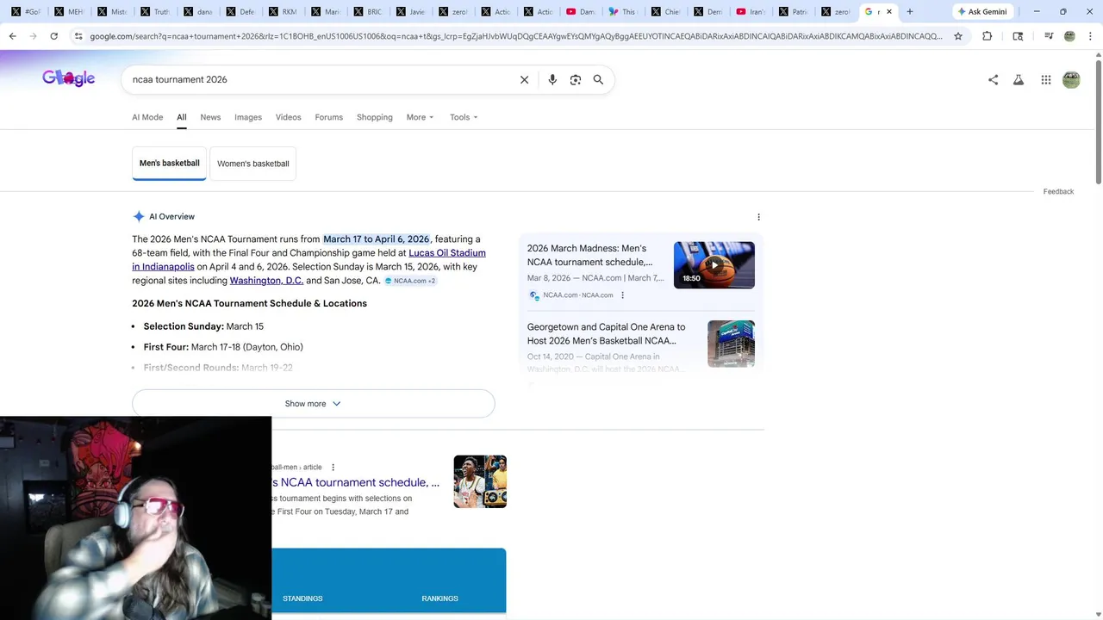
Task: Click the Selection Sunday: March 15 bullet
Action: [x=203, y=326]
